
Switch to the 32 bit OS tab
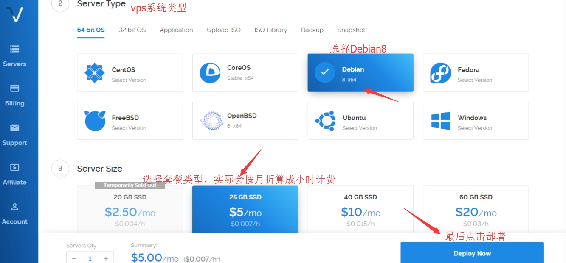click(x=132, y=30)
